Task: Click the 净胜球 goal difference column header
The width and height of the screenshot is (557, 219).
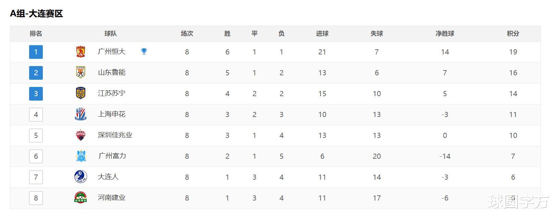Action: 445,34
